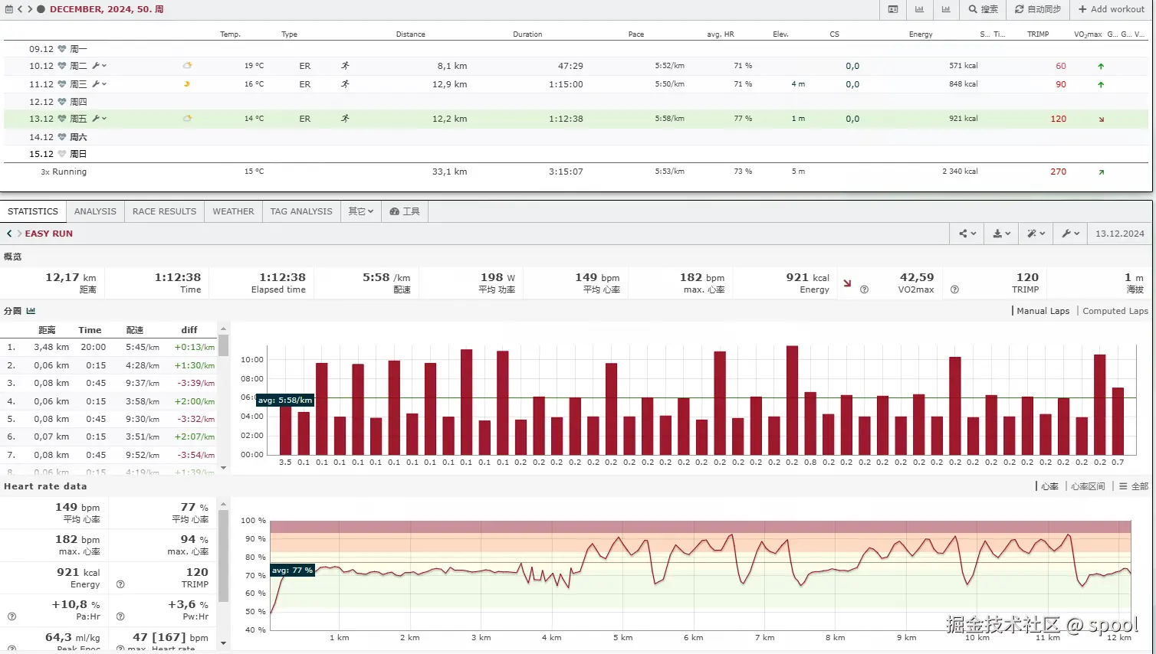The height and width of the screenshot is (654, 1156).
Task: Expand the share dropdown menu
Action: point(967,234)
